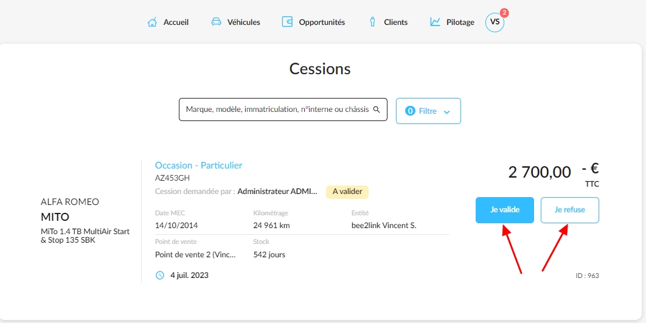This screenshot has height=323, width=646.
Task: Click the Point de vente field label
Action: pos(176,242)
